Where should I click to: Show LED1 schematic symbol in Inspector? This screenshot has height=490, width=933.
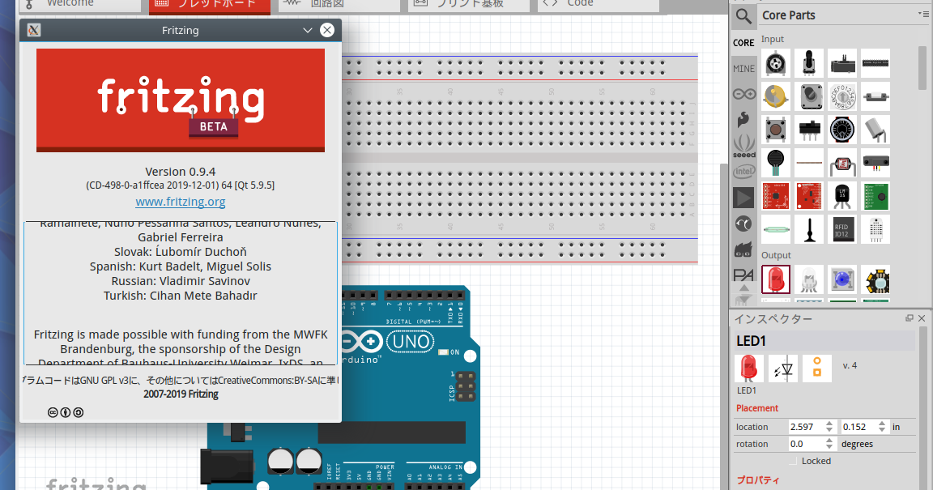point(783,369)
